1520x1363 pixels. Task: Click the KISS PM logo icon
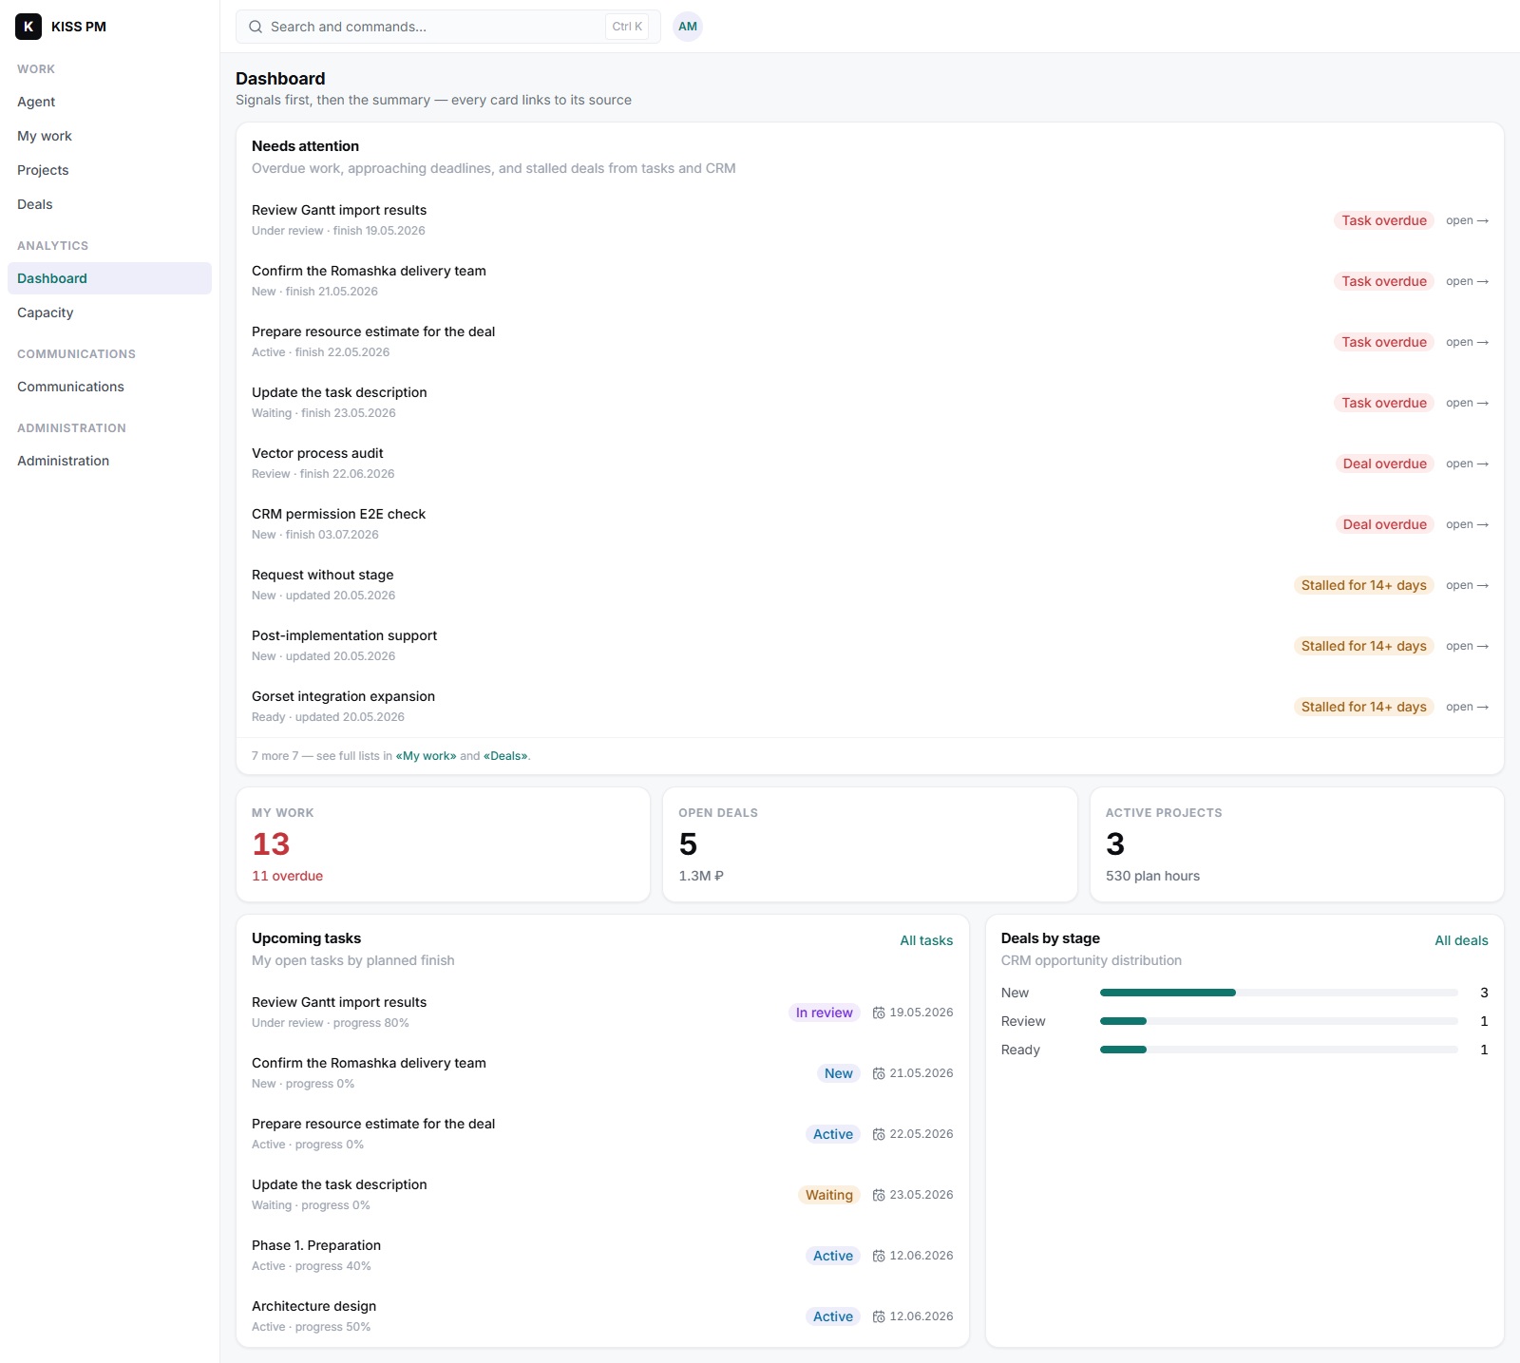click(x=28, y=27)
